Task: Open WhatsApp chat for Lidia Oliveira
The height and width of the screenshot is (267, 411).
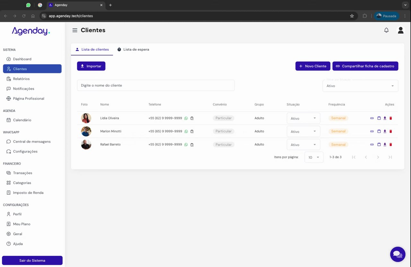Action: click(x=186, y=118)
